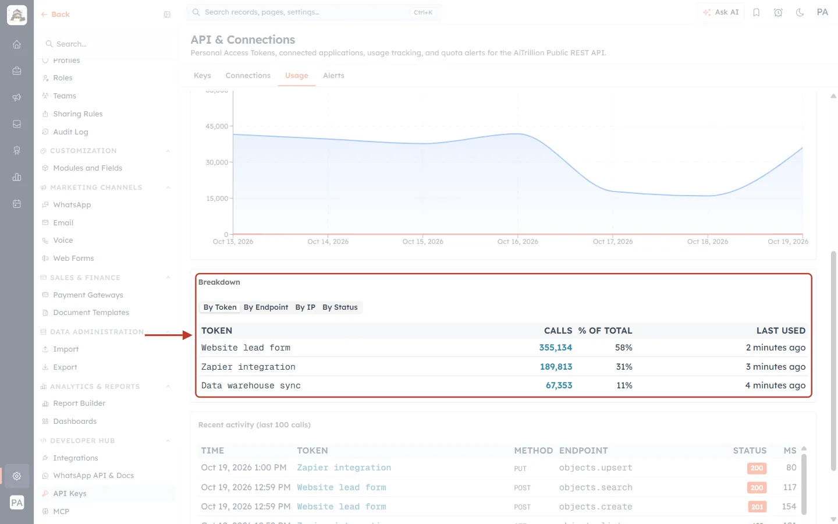This screenshot has width=838, height=524.
Task: Click the PA avatar at the rail bottom
Action: (x=17, y=502)
